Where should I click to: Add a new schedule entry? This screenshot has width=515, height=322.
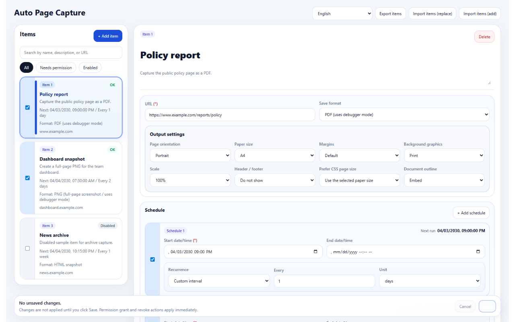click(x=471, y=213)
